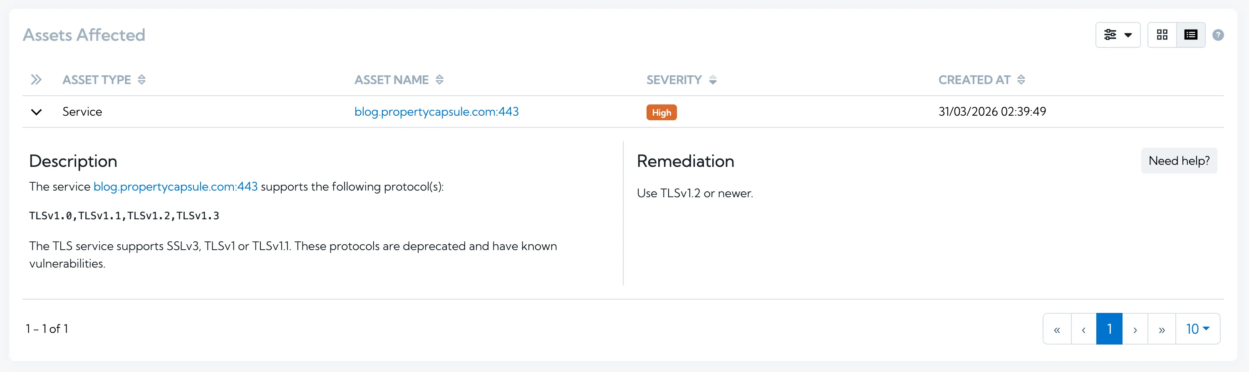
Task: Click the help question mark icon
Action: [x=1219, y=35]
